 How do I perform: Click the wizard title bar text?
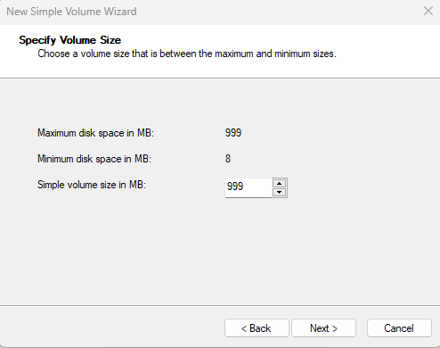coord(71,12)
